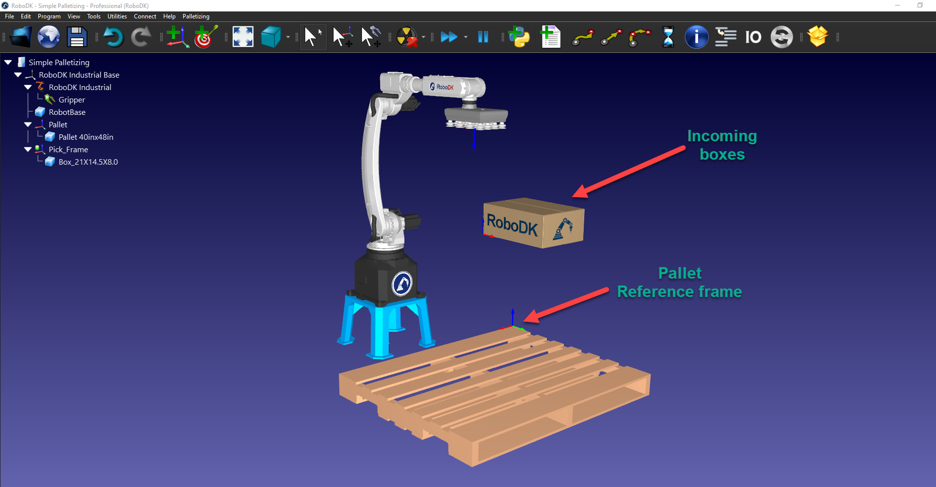
Task: Open the online library globe icon
Action: pos(49,37)
